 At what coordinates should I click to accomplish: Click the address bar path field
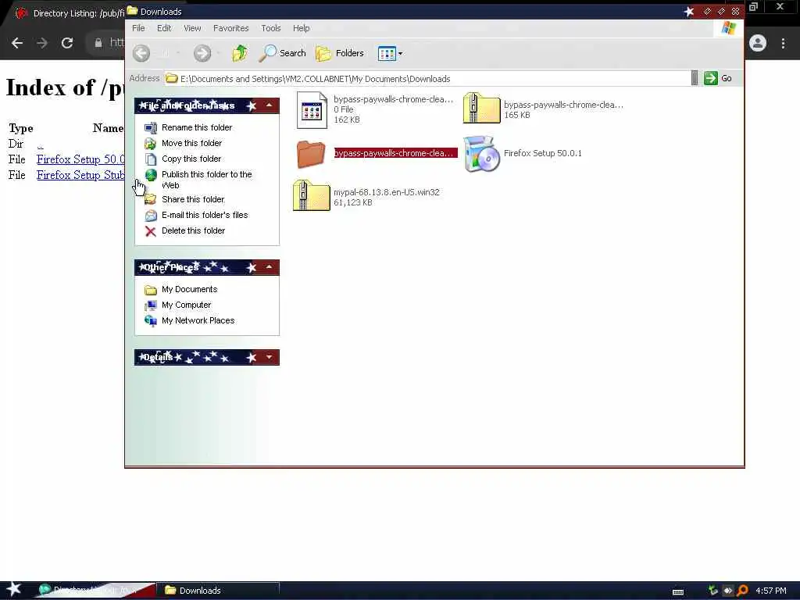[x=427, y=79]
